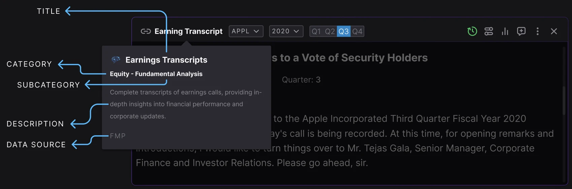Select the Q2 quarter option
This screenshot has height=189, width=572.
tap(330, 31)
